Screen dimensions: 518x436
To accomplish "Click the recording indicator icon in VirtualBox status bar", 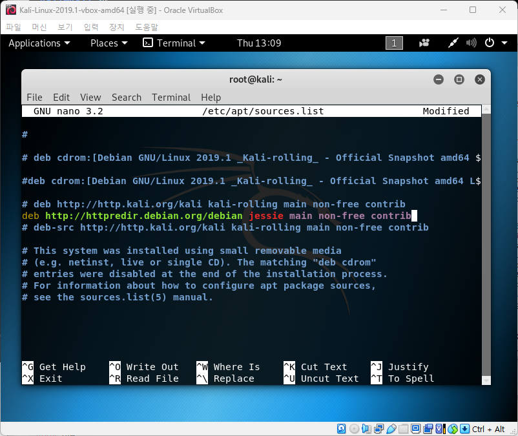I will click(428, 429).
